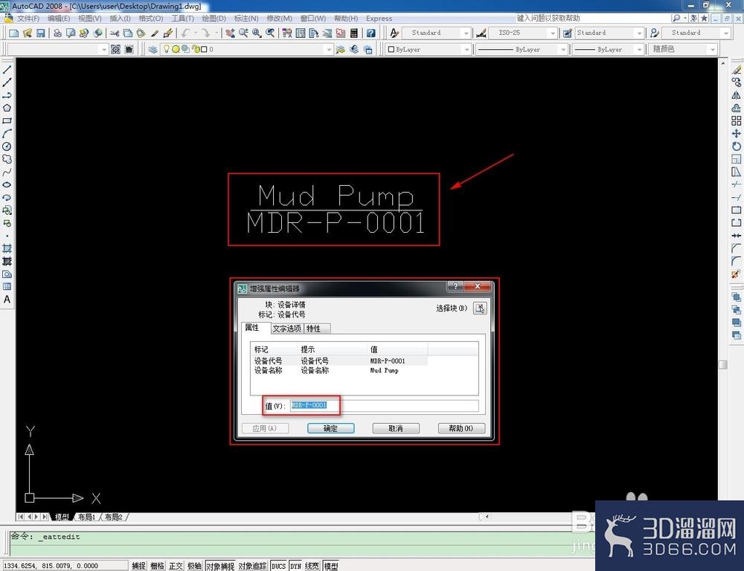Toggle DYN dynamic input

[x=295, y=566]
